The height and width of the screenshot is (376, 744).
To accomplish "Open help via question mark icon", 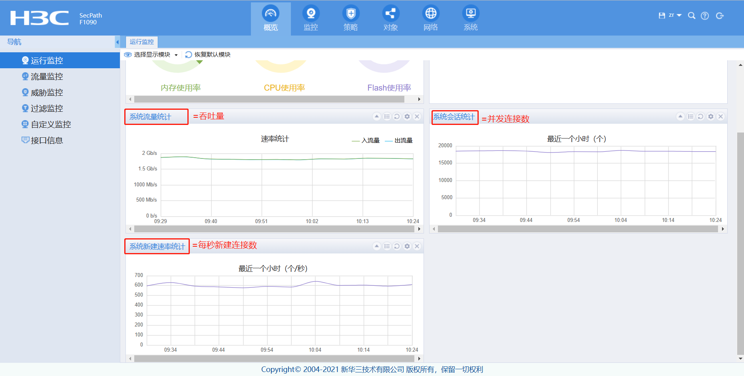I will point(705,16).
